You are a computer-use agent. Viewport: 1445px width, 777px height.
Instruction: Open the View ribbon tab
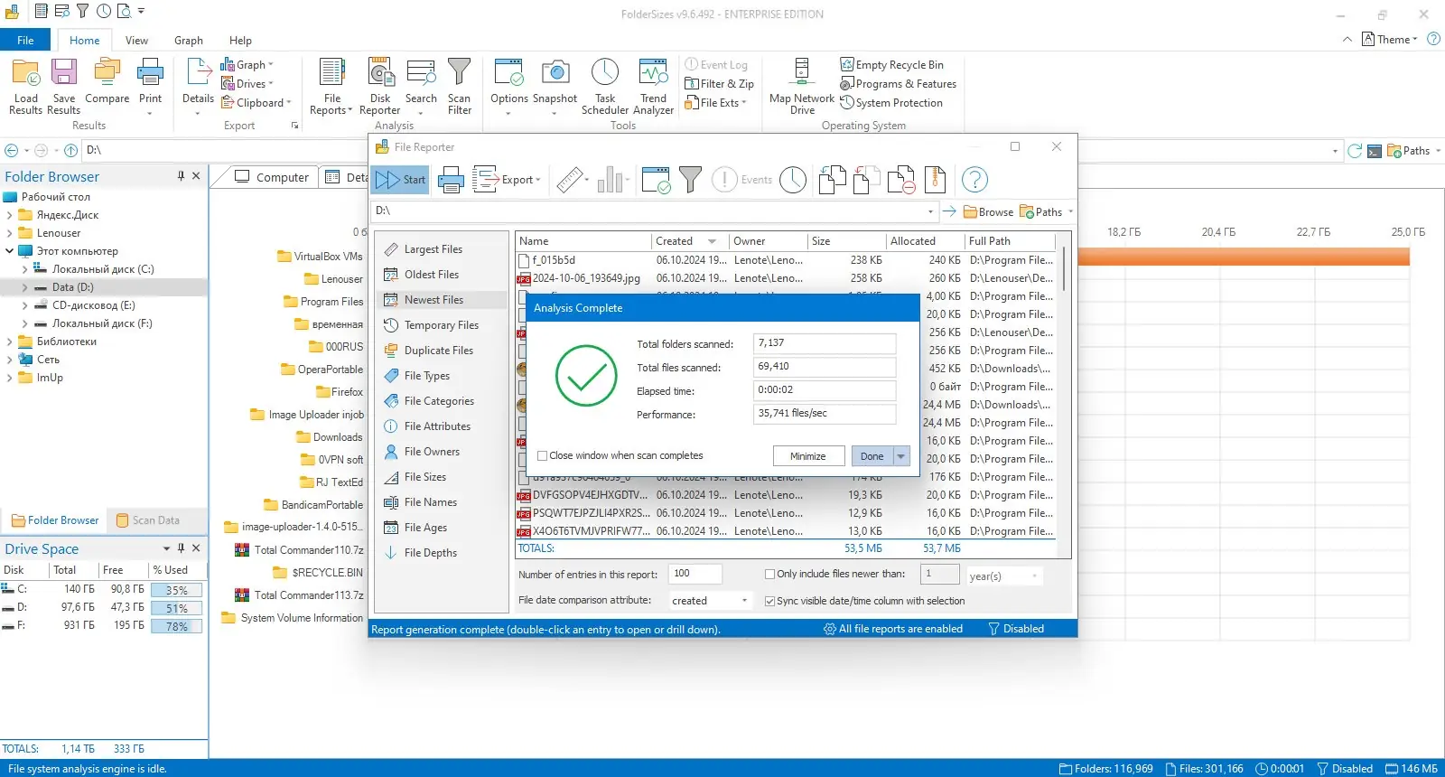pyautogui.click(x=136, y=41)
